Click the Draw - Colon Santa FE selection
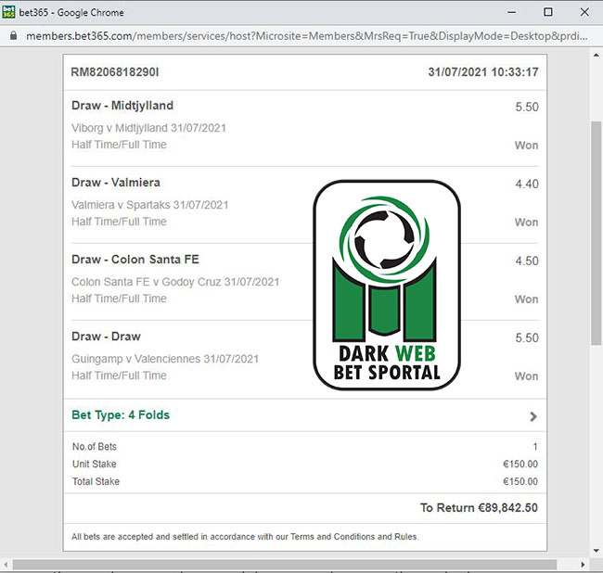Image resolution: width=603 pixels, height=573 pixels. click(x=135, y=260)
